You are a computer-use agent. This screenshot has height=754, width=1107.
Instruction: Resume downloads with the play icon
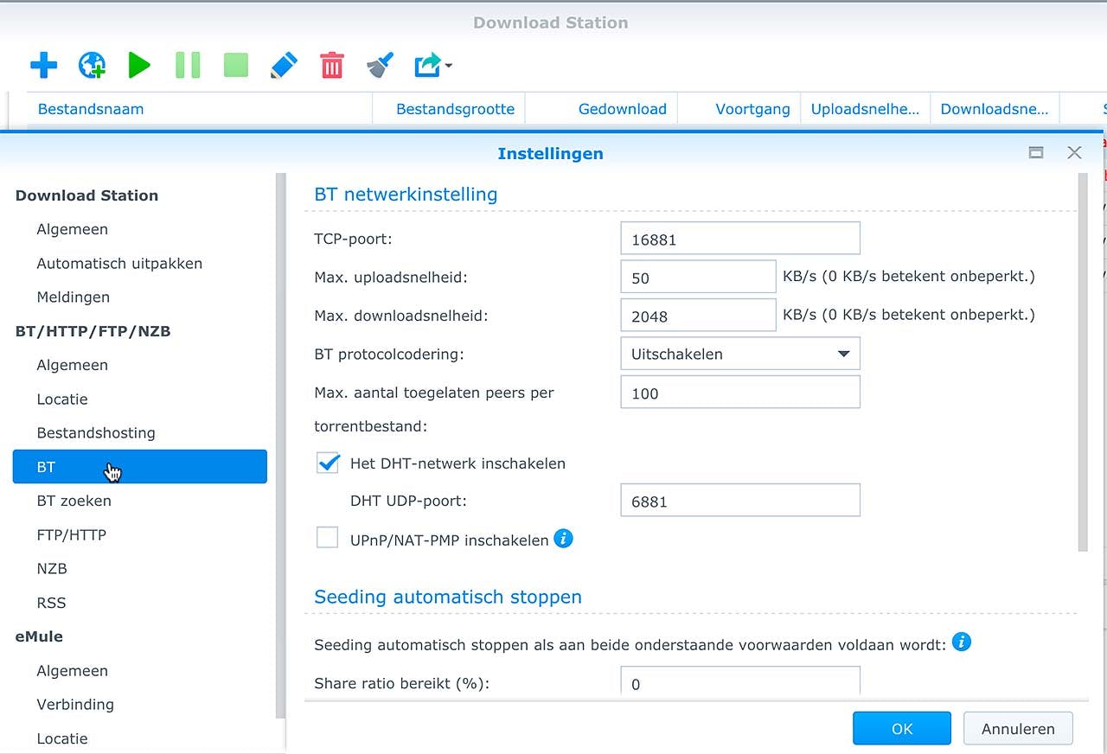click(139, 65)
